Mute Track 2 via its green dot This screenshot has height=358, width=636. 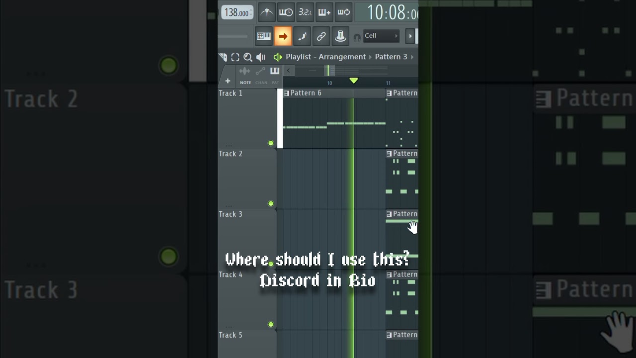pos(271,203)
